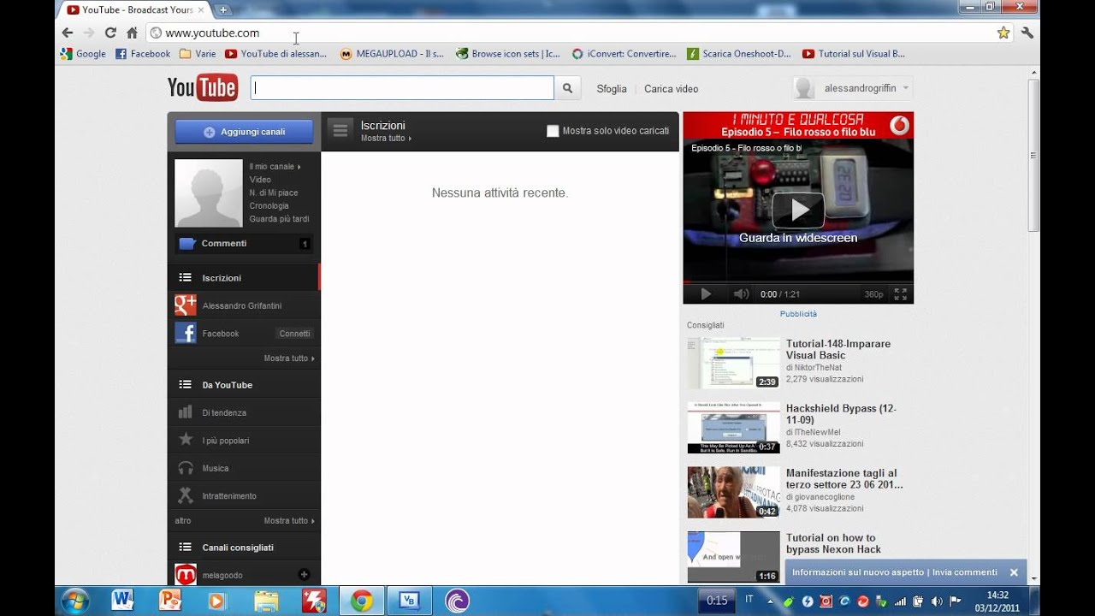Play the video with center play button
The width and height of the screenshot is (1095, 616).
[x=798, y=210]
